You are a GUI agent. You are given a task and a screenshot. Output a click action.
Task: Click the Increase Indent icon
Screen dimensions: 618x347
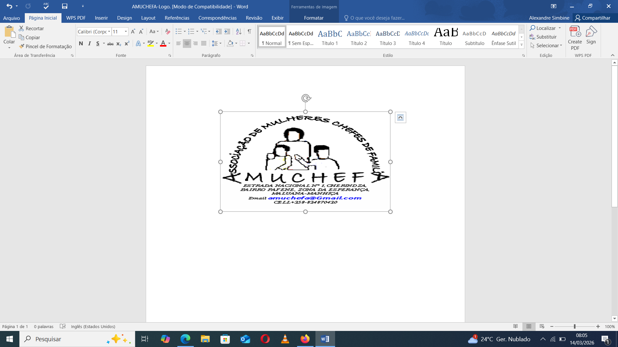(227, 31)
